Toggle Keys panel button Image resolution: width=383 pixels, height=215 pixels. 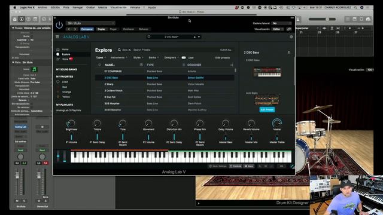(x=249, y=166)
